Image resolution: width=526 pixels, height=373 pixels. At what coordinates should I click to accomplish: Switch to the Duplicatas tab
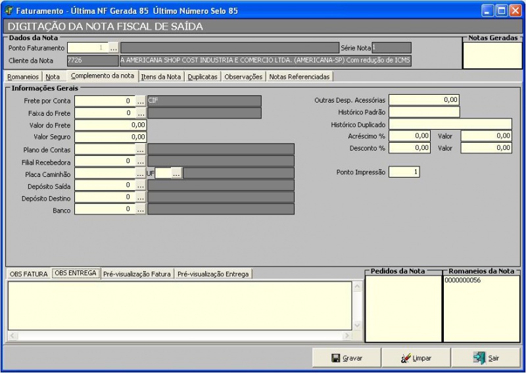203,77
